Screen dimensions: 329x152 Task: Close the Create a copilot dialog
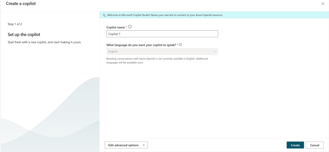click(x=323, y=4)
